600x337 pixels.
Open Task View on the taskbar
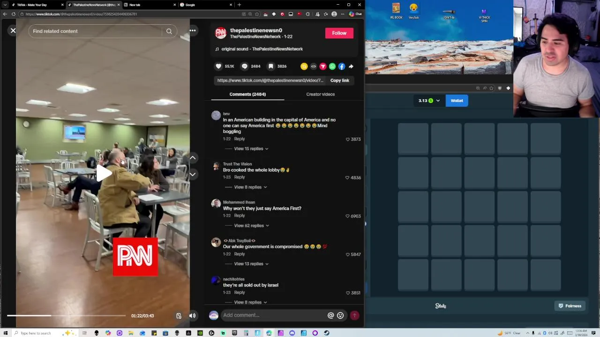pyautogui.click(x=85, y=333)
